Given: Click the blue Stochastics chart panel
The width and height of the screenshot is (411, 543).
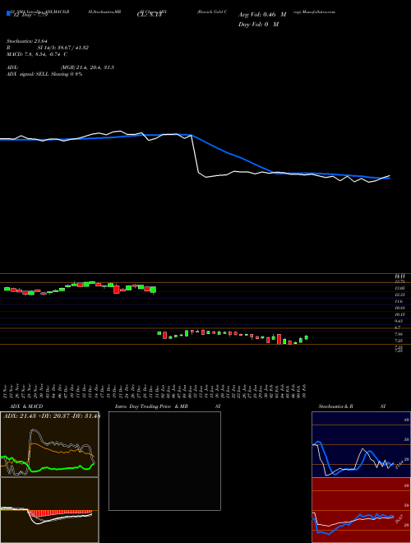Looking at the screenshot, I should (361, 444).
